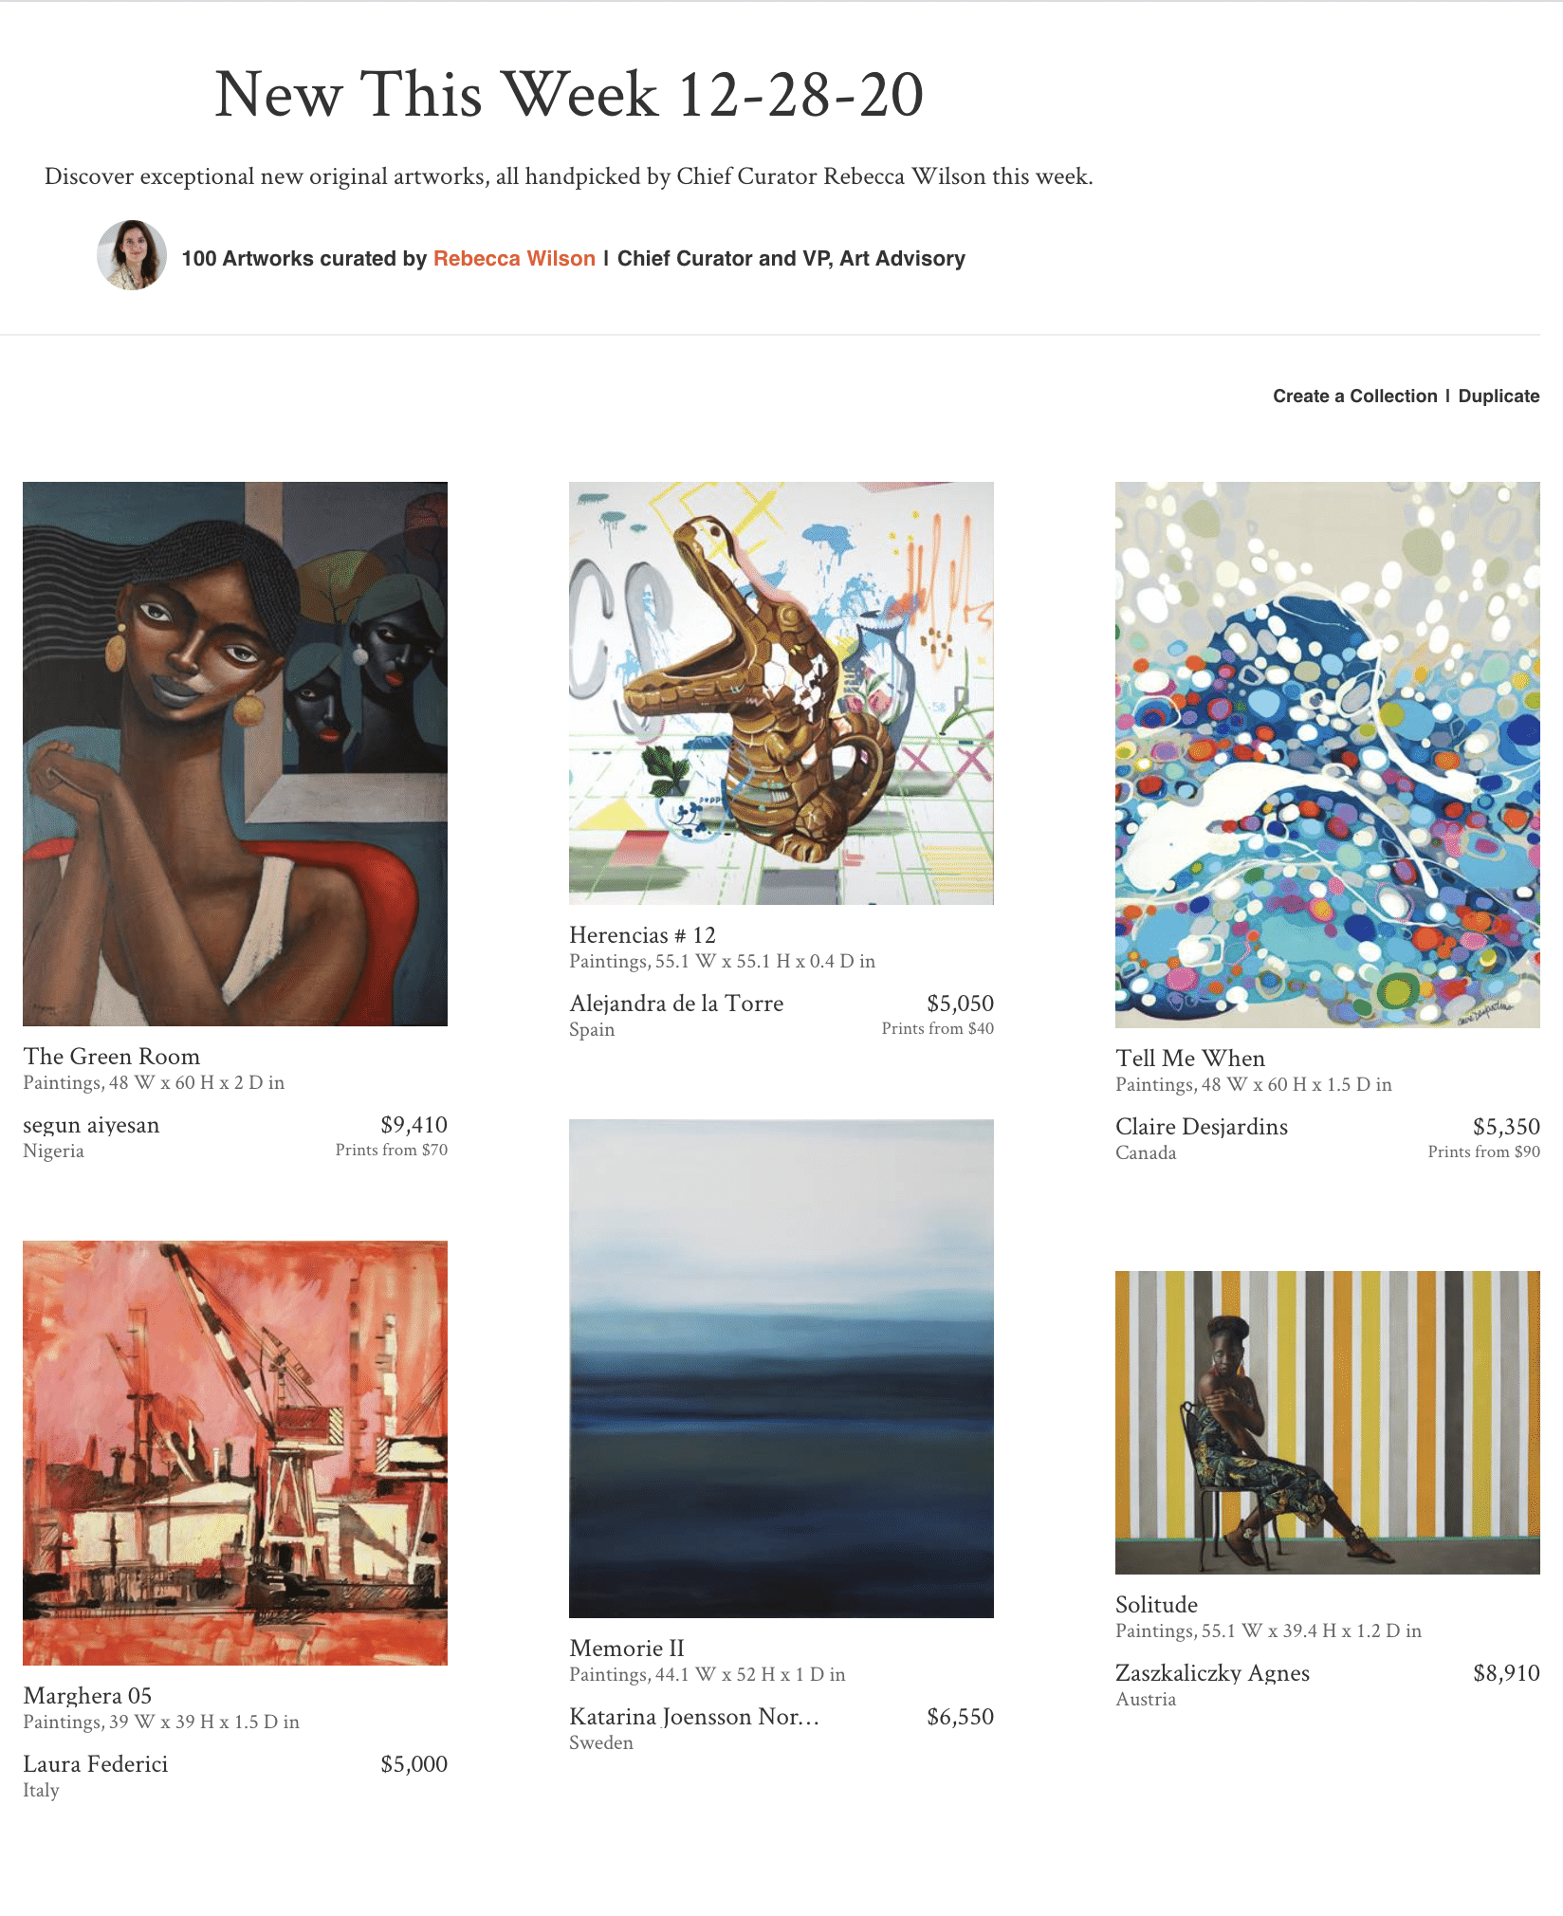The height and width of the screenshot is (1916, 1563).
Task: Open Claire Desjardins artist link
Action: pyautogui.click(x=1202, y=1127)
